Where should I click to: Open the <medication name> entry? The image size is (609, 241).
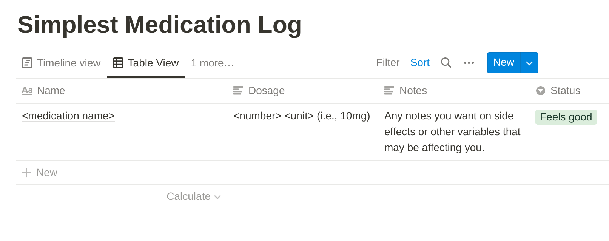tap(68, 116)
